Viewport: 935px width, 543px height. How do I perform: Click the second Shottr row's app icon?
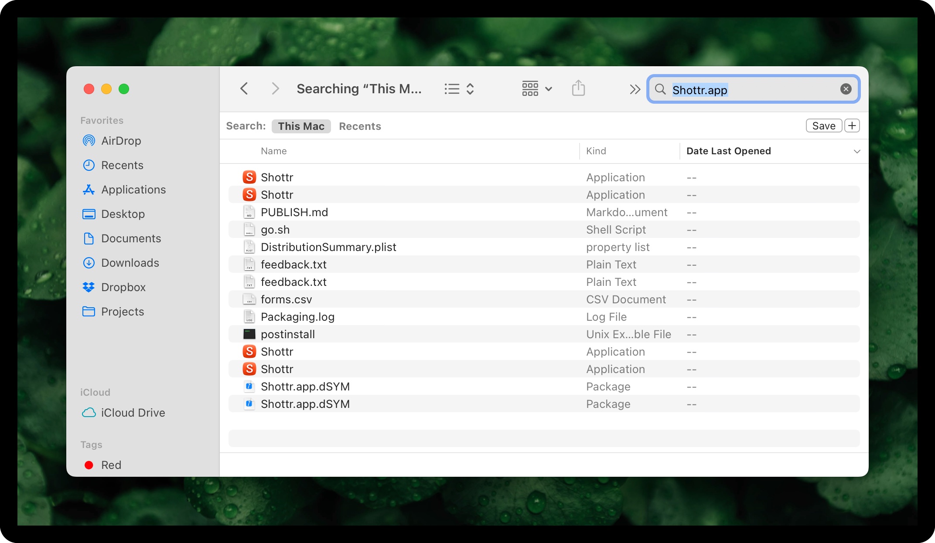coord(249,195)
